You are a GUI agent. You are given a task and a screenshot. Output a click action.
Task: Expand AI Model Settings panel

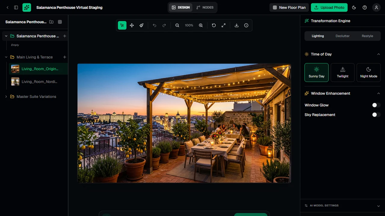click(343, 205)
